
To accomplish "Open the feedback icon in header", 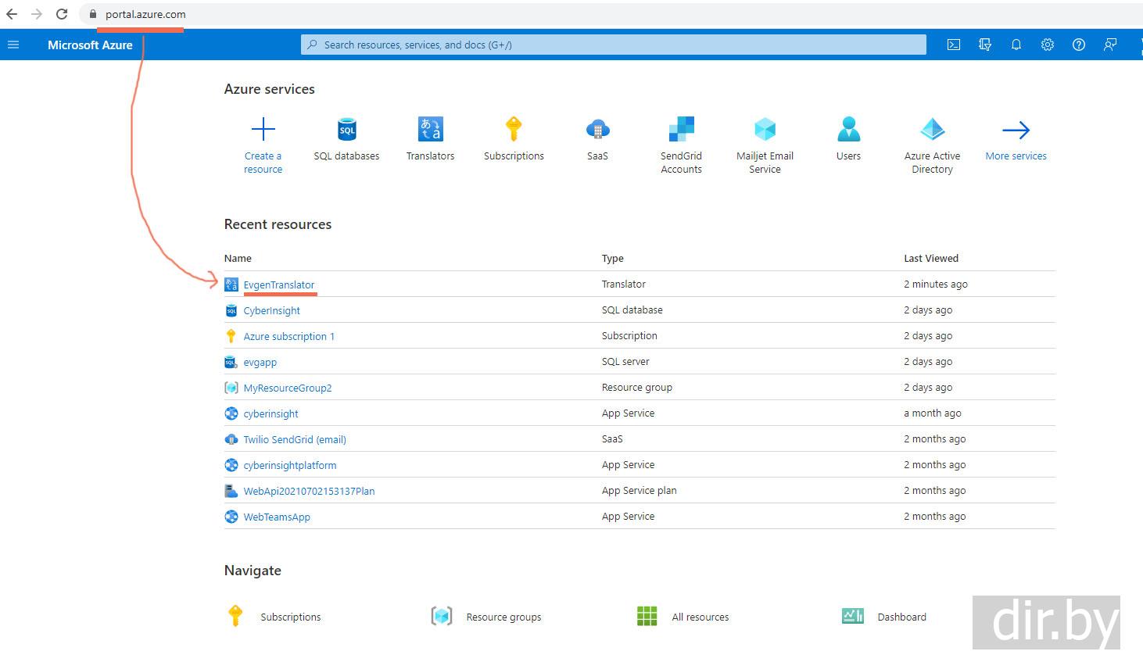I will (x=1110, y=45).
